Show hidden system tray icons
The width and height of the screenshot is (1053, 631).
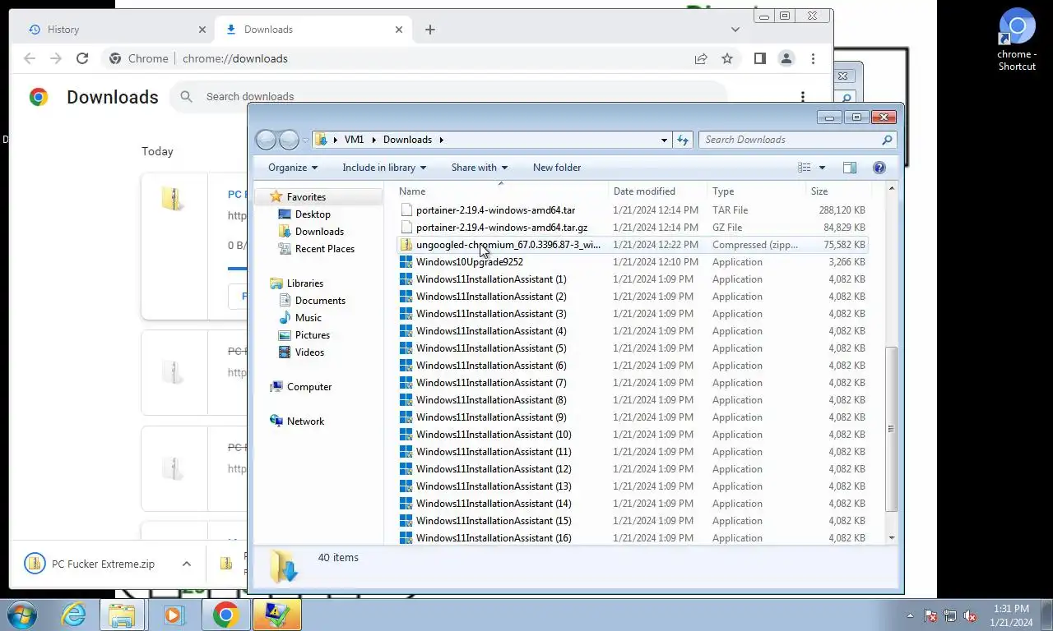click(910, 615)
